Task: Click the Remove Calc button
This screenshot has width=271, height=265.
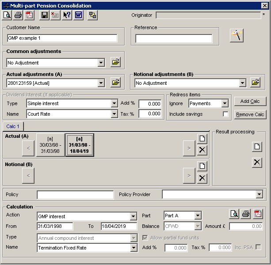Action: pos(250,114)
